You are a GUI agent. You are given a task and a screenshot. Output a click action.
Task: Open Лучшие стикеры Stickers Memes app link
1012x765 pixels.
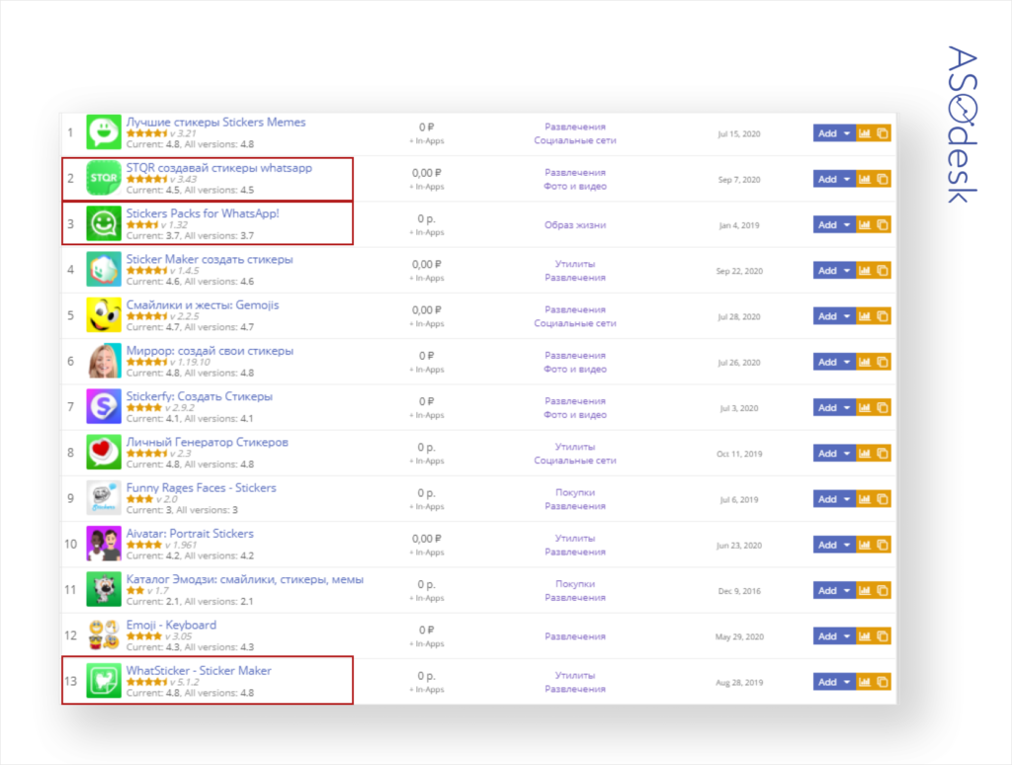click(215, 122)
